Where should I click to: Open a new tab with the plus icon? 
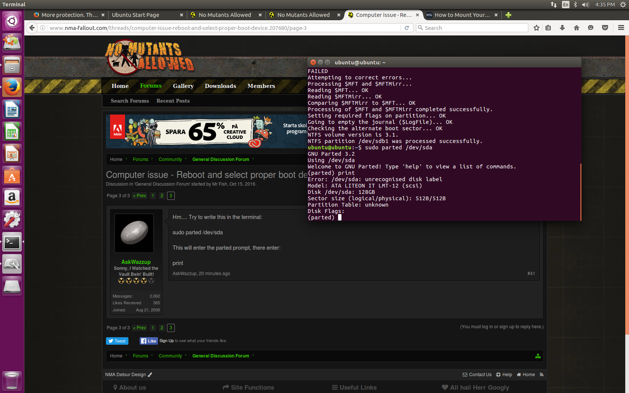tap(508, 15)
